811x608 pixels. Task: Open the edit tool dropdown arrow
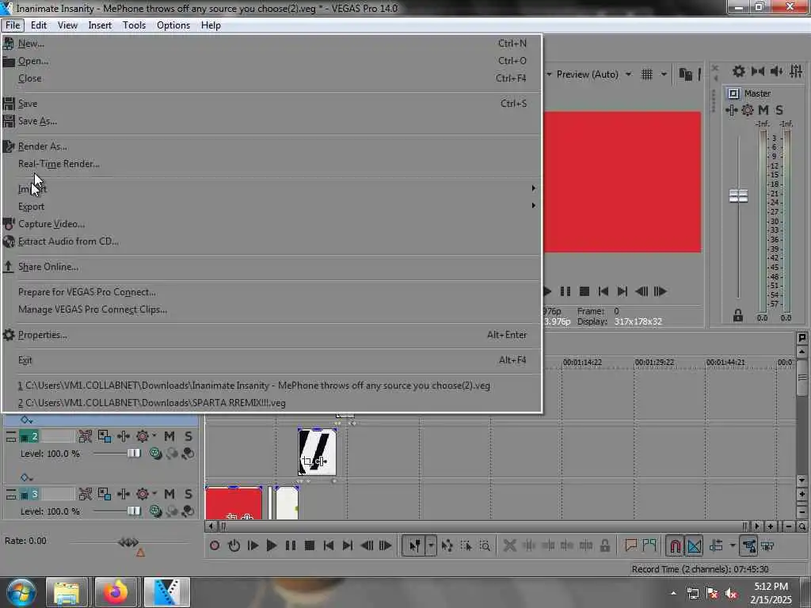tap(431, 545)
